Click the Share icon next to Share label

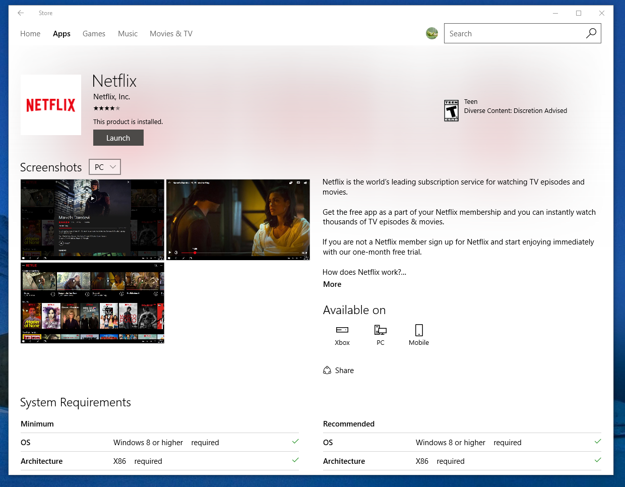(x=327, y=370)
